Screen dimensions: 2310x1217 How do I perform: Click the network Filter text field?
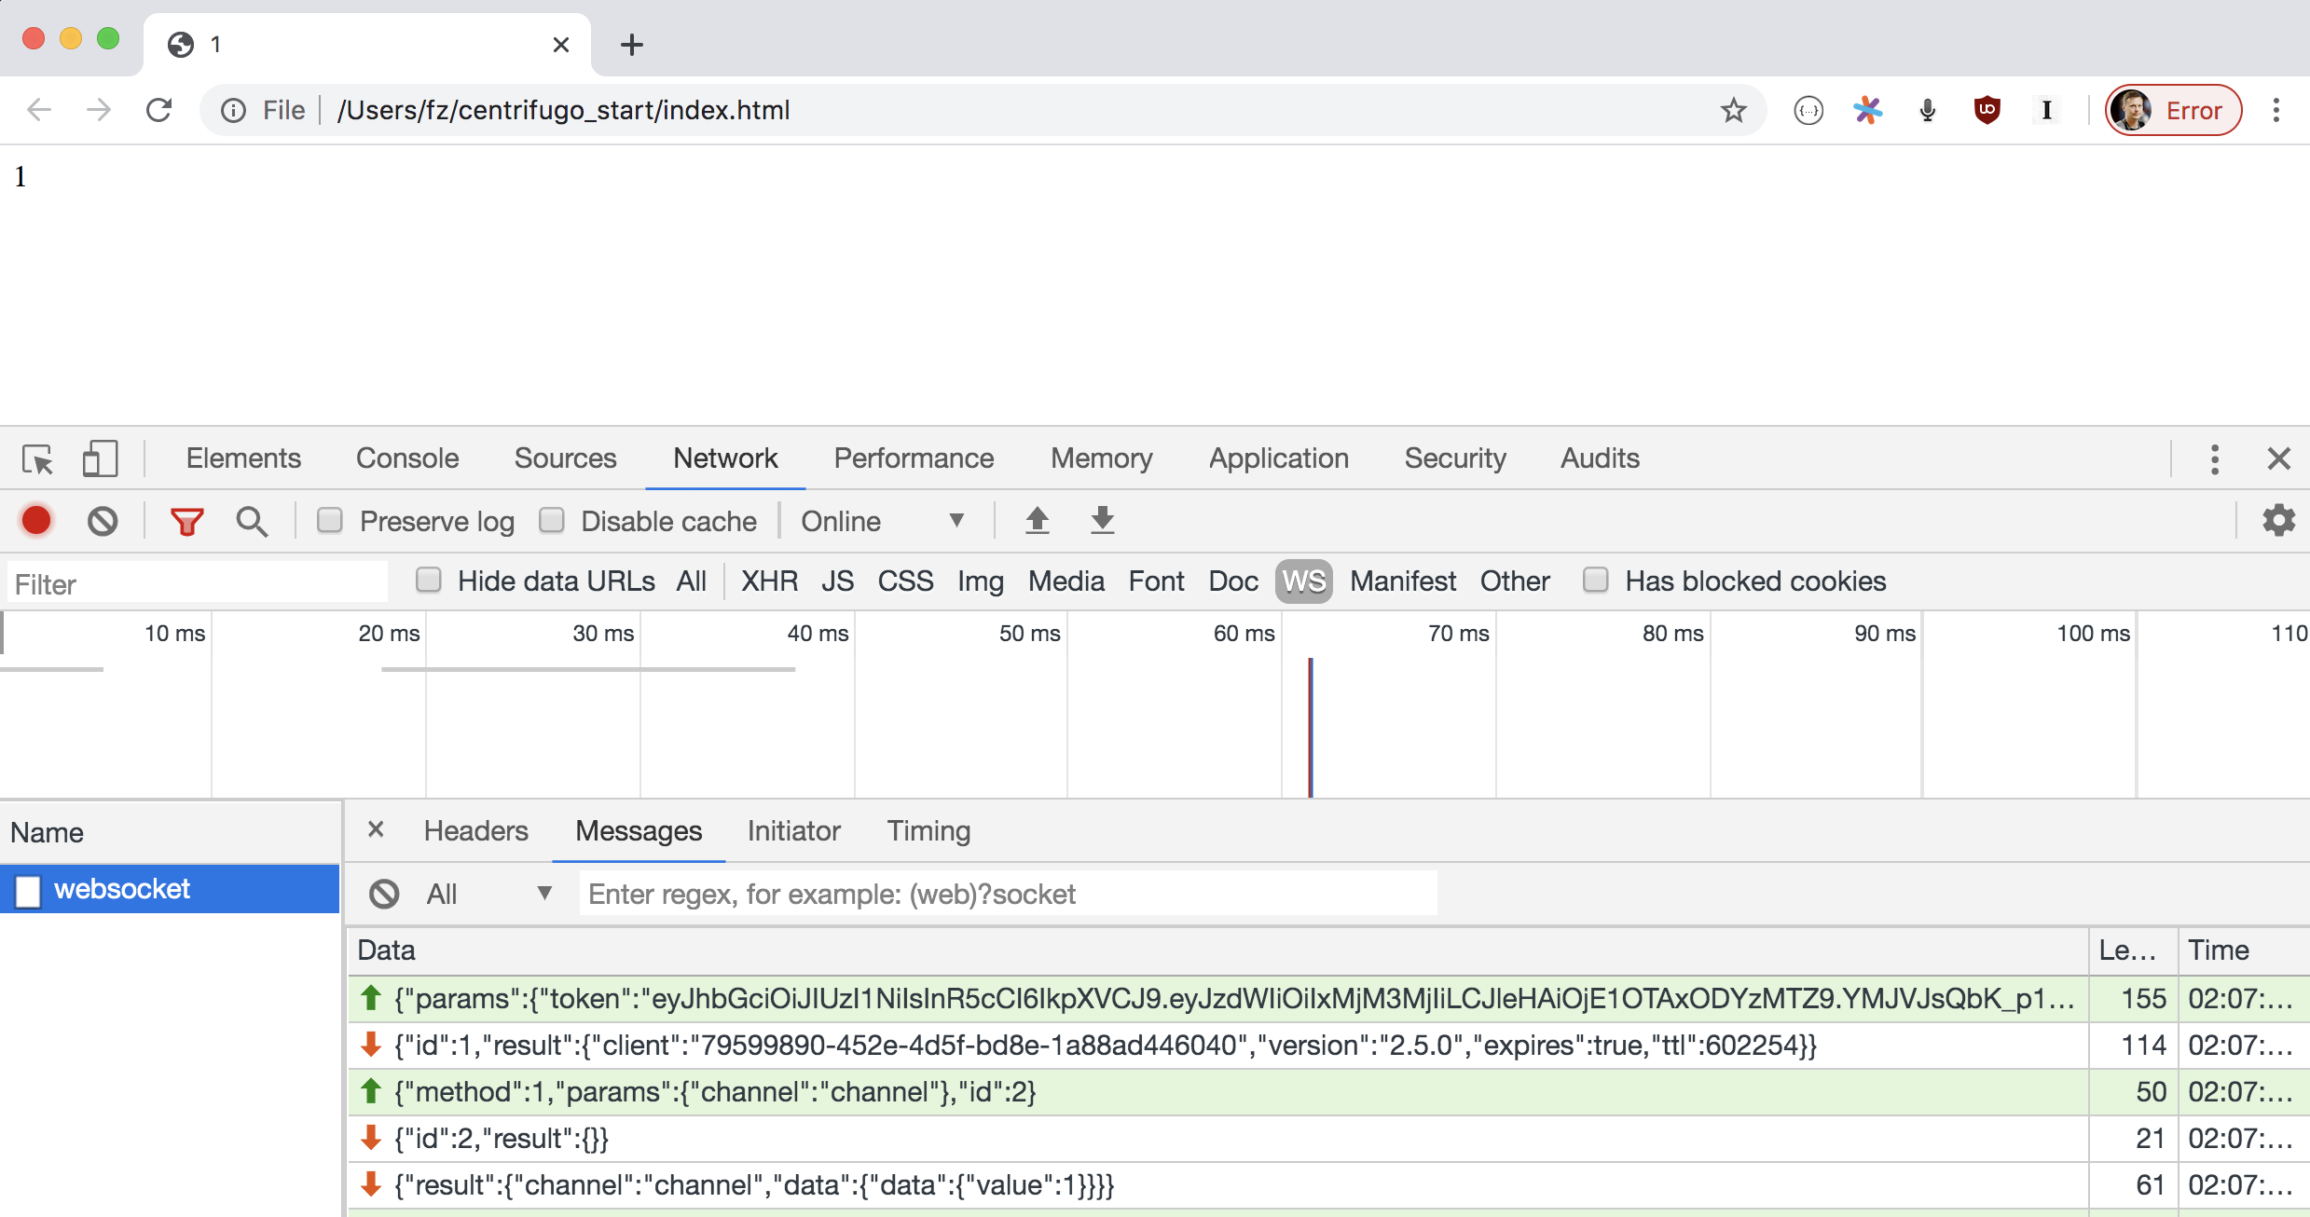click(x=198, y=584)
